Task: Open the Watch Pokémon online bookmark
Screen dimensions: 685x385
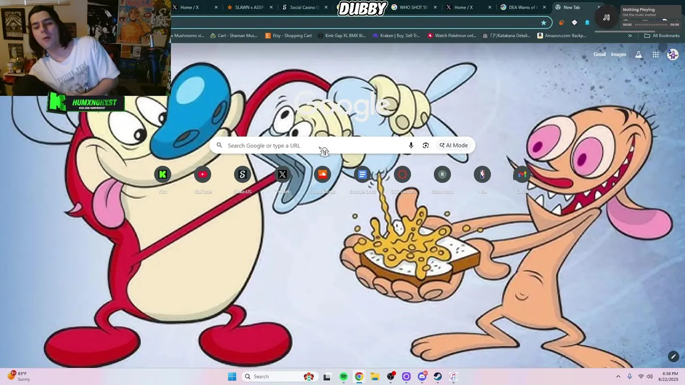Action: tap(451, 36)
